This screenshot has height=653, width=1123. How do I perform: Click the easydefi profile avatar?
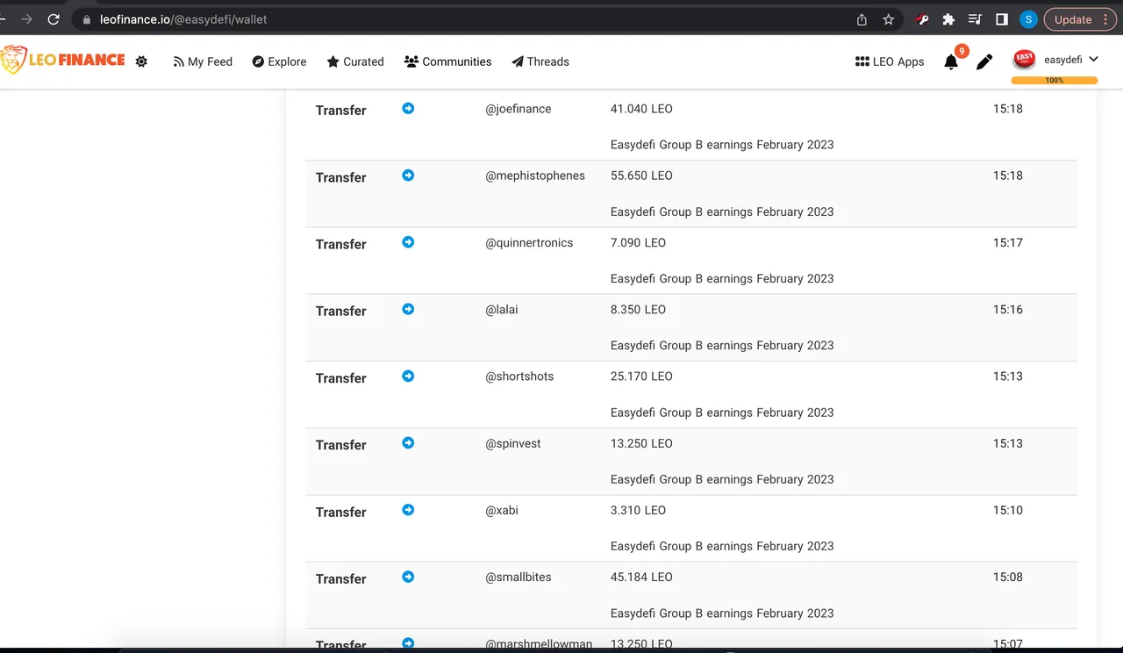coord(1024,60)
